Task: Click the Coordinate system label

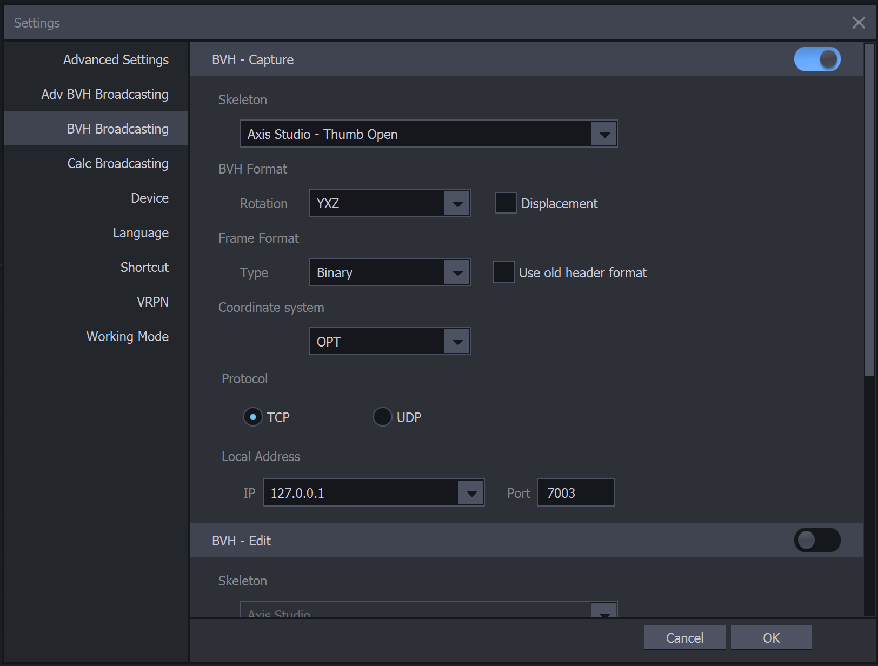Action: tap(271, 308)
